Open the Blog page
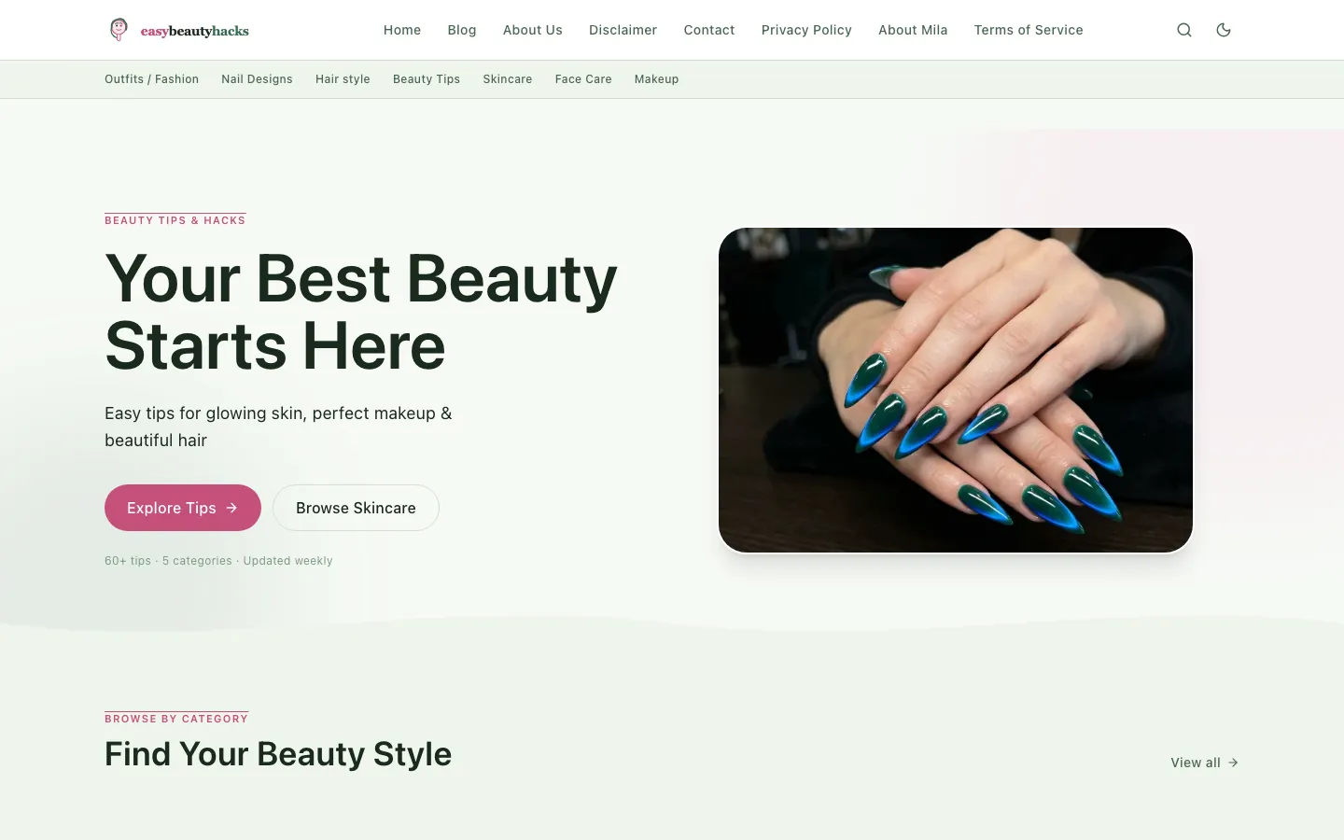 point(462,30)
